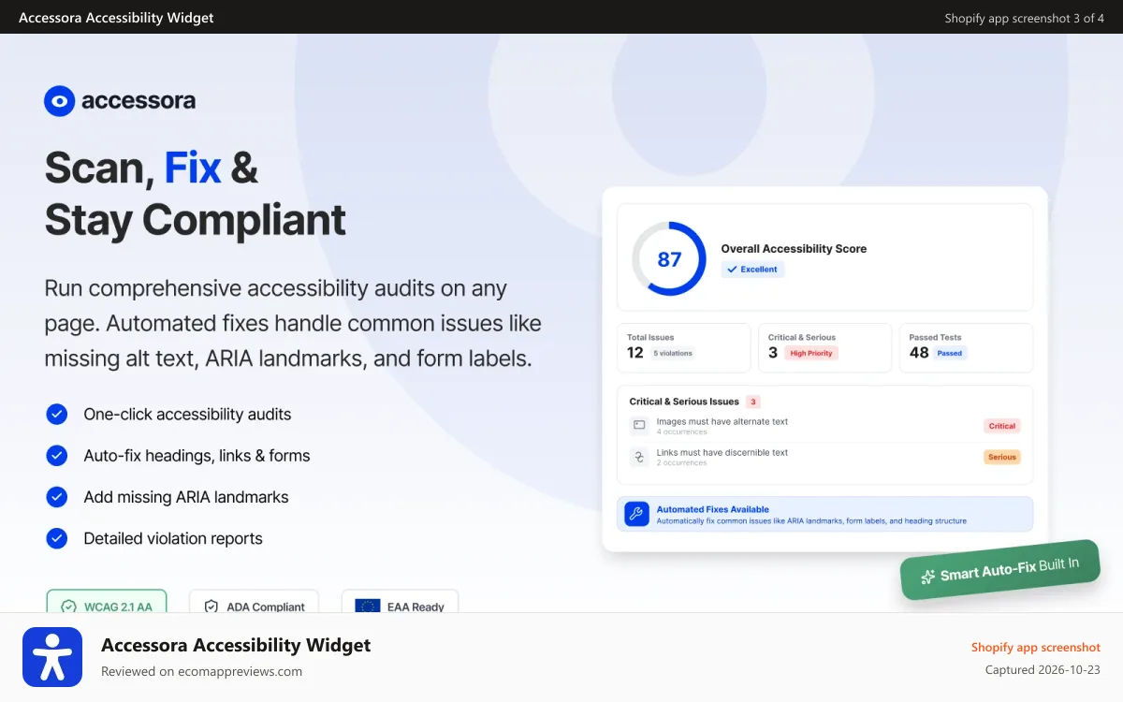Image resolution: width=1123 pixels, height=702 pixels.
Task: Click the image icon beside alternate text issue
Action: coord(639,425)
